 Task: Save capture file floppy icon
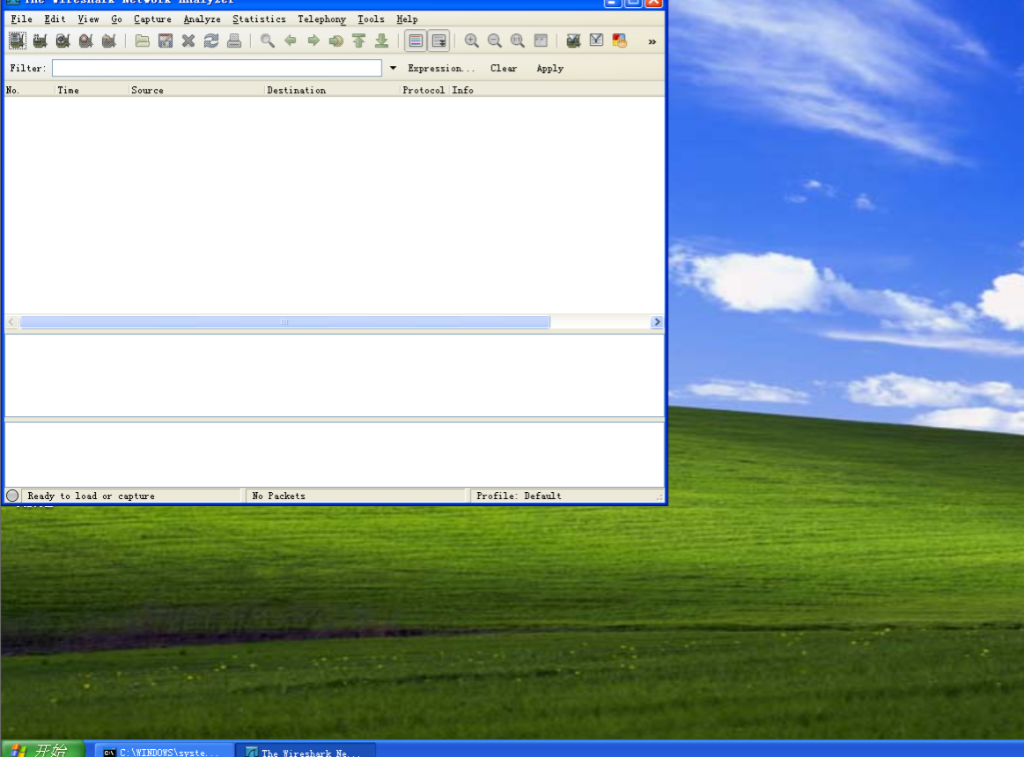166,40
